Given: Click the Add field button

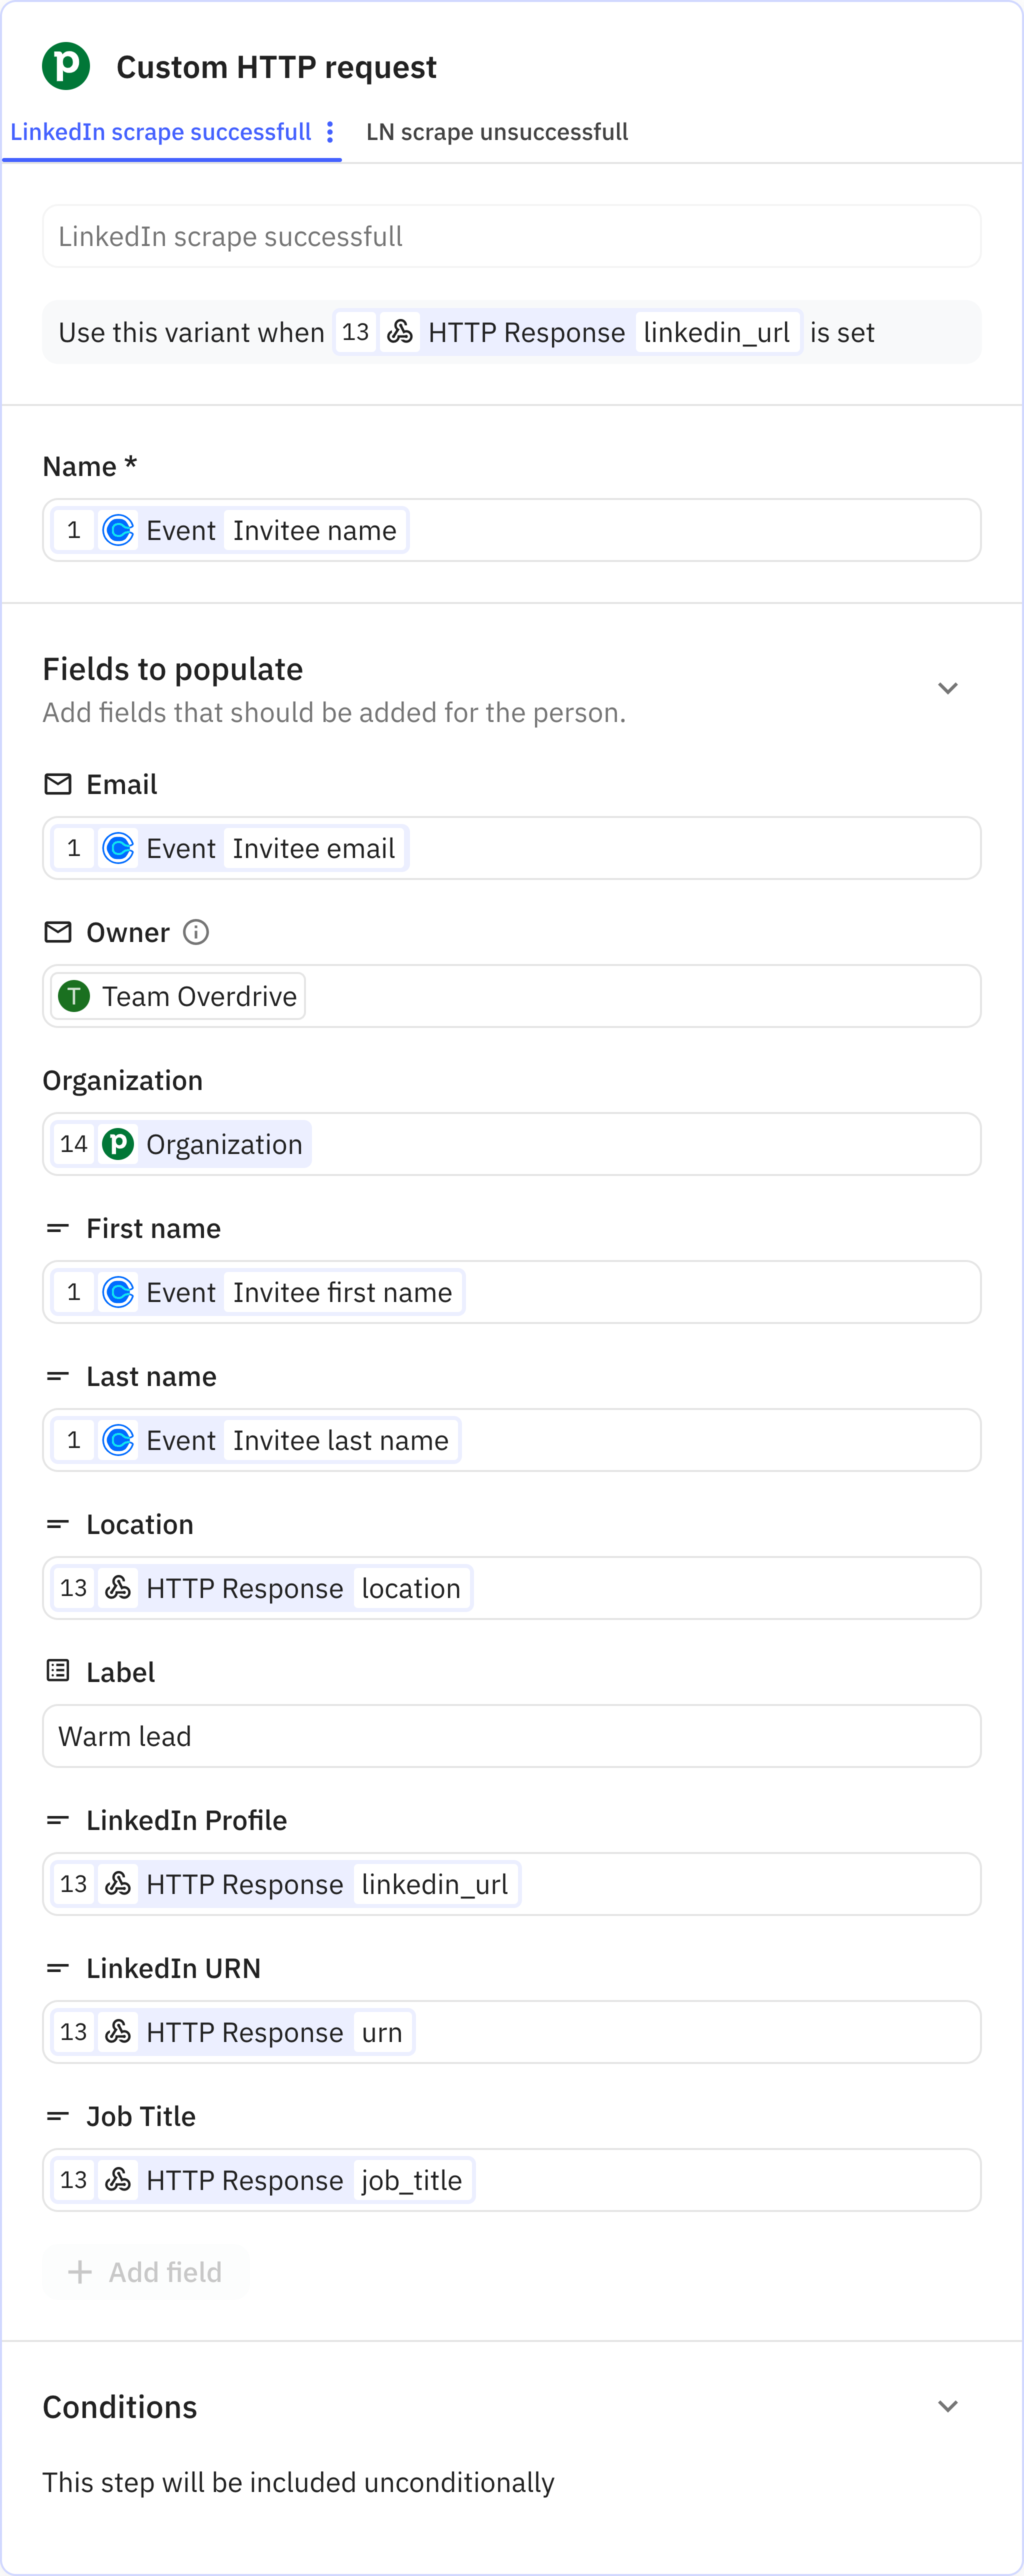Looking at the screenshot, I should tap(146, 2272).
